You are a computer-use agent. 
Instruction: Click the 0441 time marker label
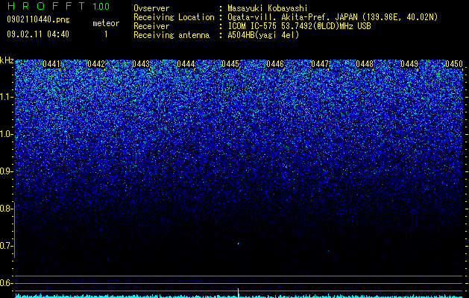pyautogui.click(x=51, y=64)
